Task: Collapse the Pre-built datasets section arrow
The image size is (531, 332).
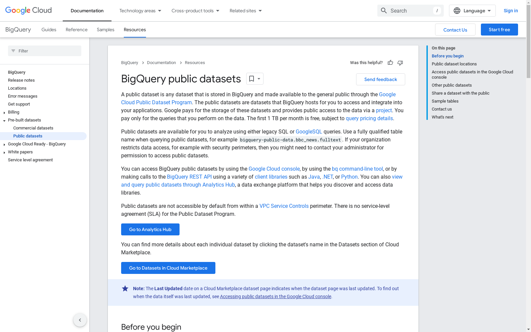Action: (x=4, y=121)
